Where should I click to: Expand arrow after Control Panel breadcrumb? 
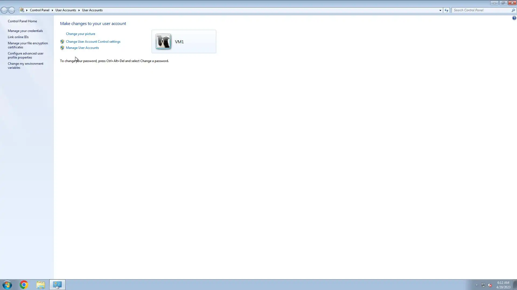[52, 10]
